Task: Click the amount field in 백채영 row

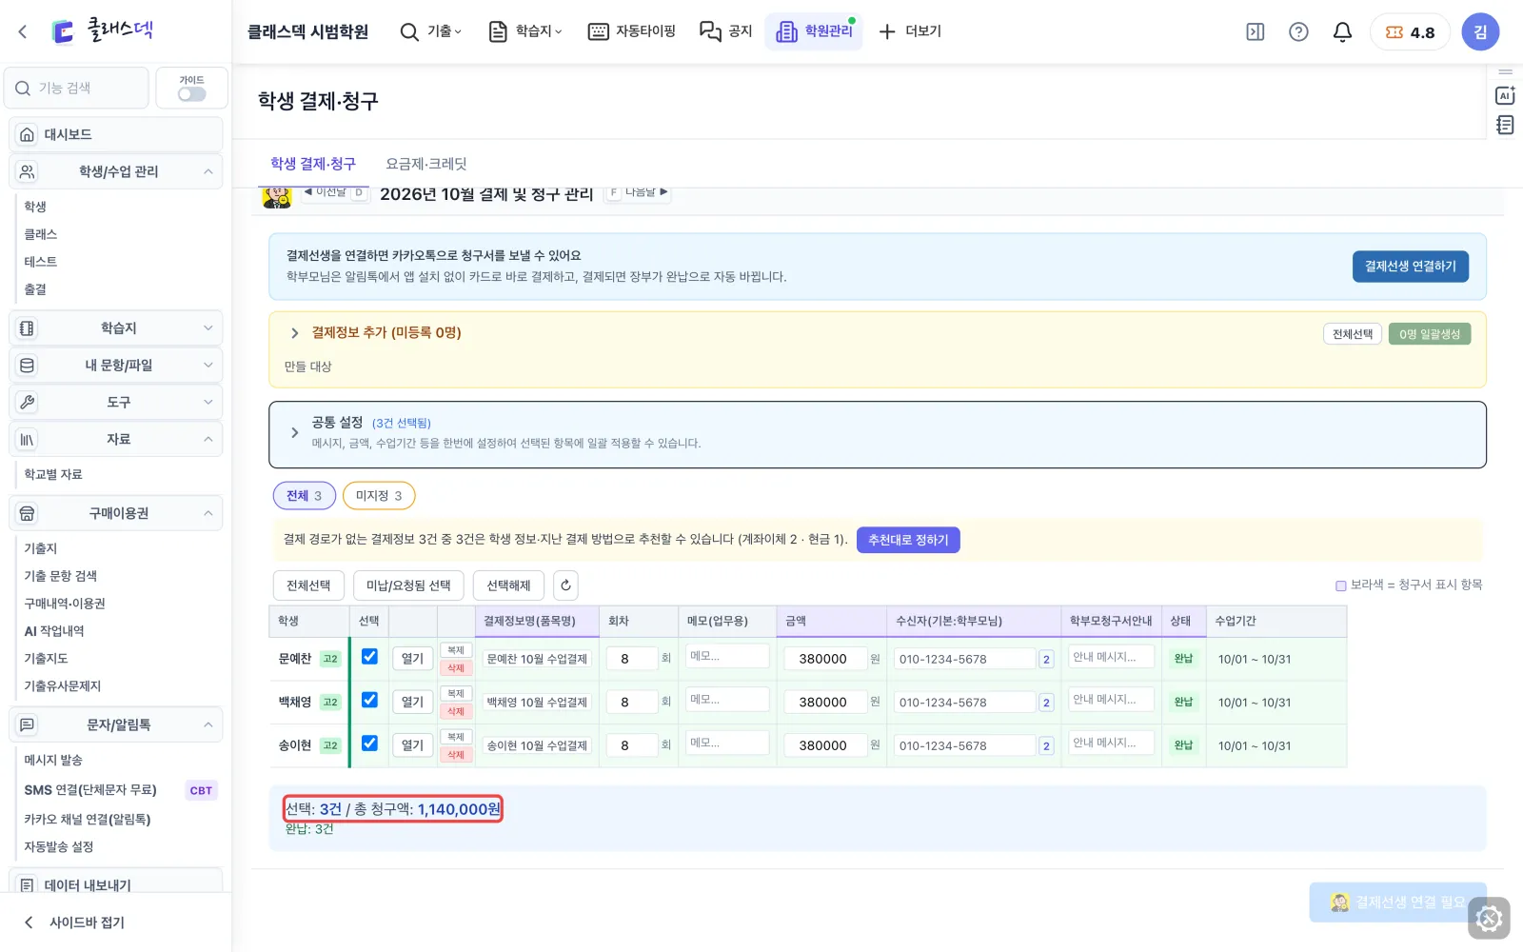Action: (x=825, y=702)
